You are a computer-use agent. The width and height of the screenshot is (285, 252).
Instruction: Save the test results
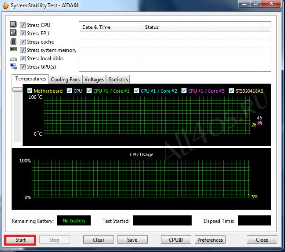(132, 240)
